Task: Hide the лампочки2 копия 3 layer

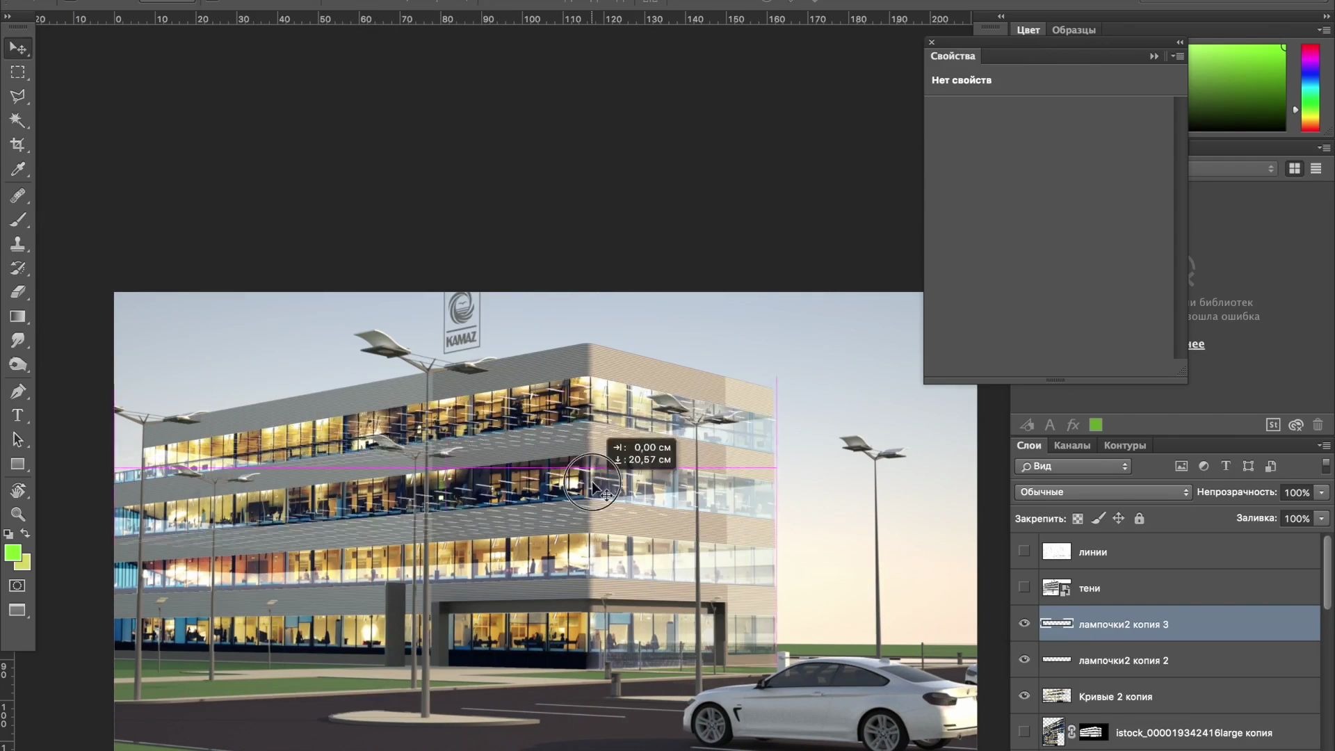Action: click(x=1024, y=624)
